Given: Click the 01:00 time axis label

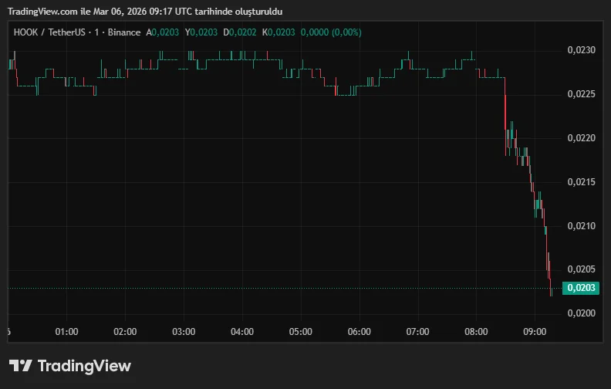Looking at the screenshot, I should pos(67,332).
